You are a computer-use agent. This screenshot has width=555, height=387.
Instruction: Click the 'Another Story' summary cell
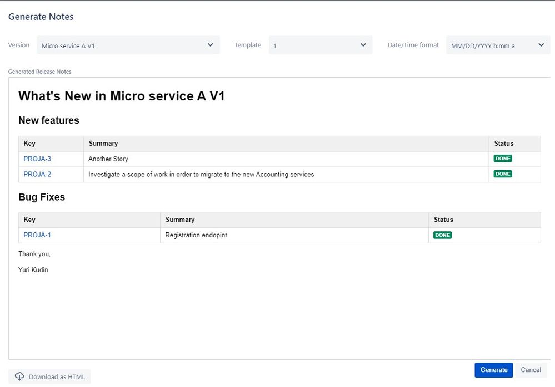(286, 159)
